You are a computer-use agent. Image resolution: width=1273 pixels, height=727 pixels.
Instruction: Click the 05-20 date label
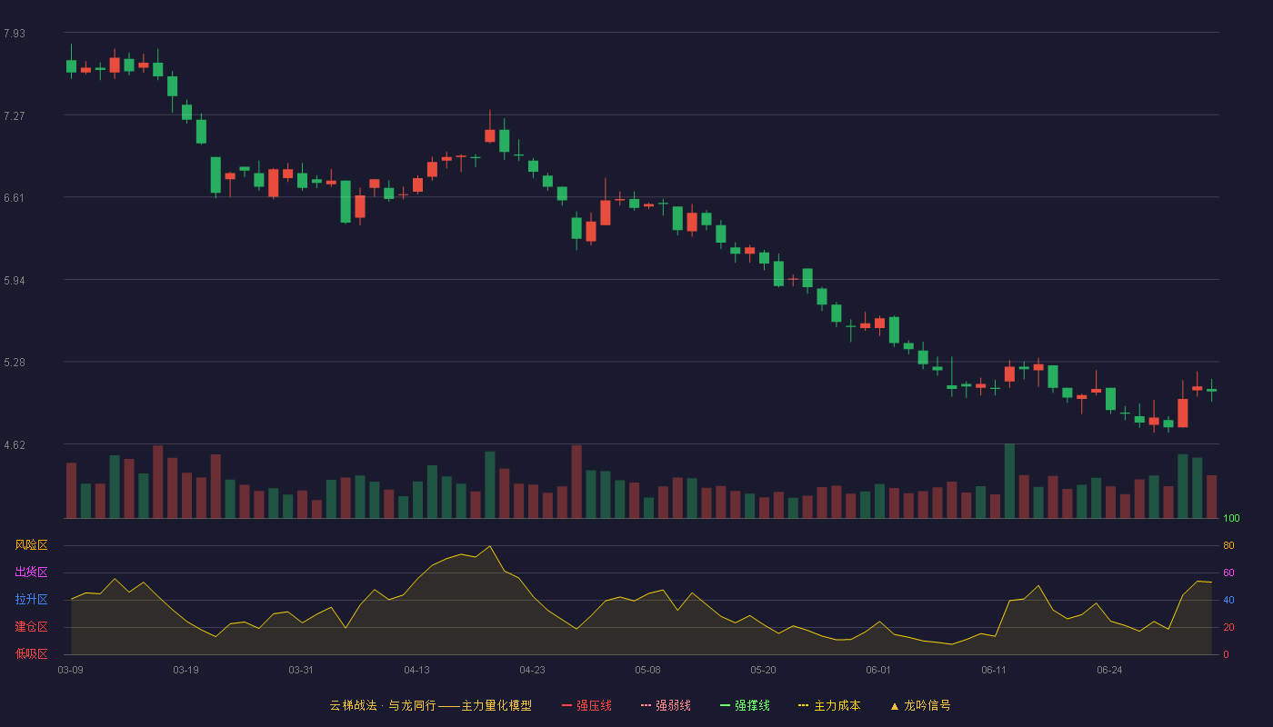[x=763, y=670]
